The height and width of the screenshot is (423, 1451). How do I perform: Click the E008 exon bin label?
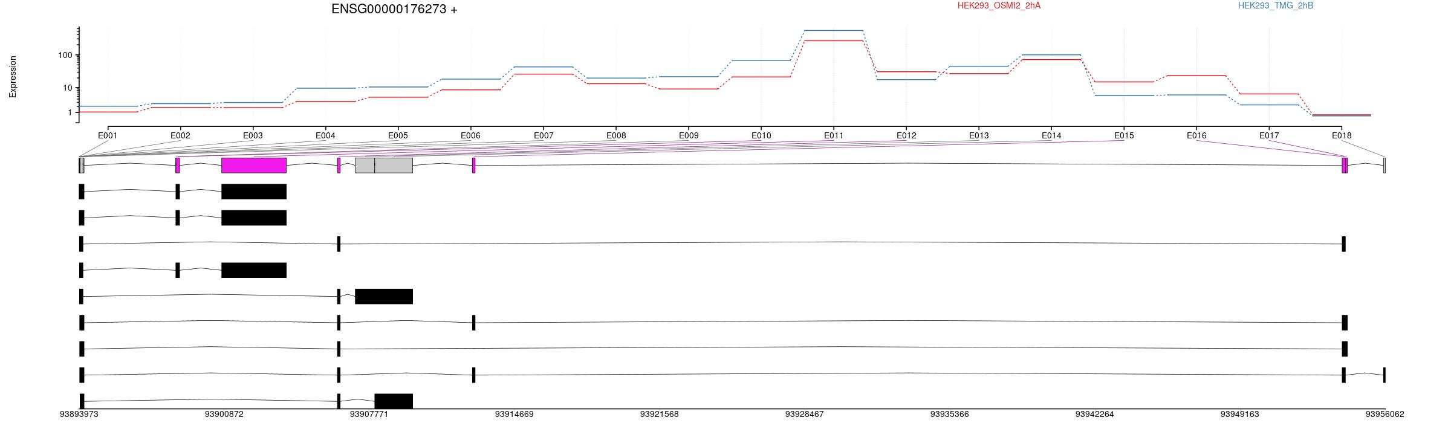coord(616,135)
